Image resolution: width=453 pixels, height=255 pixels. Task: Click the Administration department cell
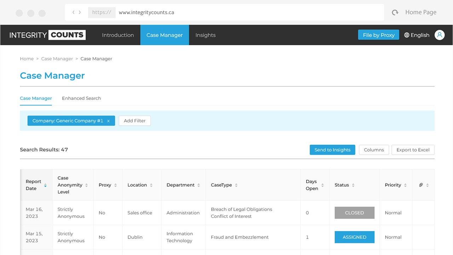[183, 213]
